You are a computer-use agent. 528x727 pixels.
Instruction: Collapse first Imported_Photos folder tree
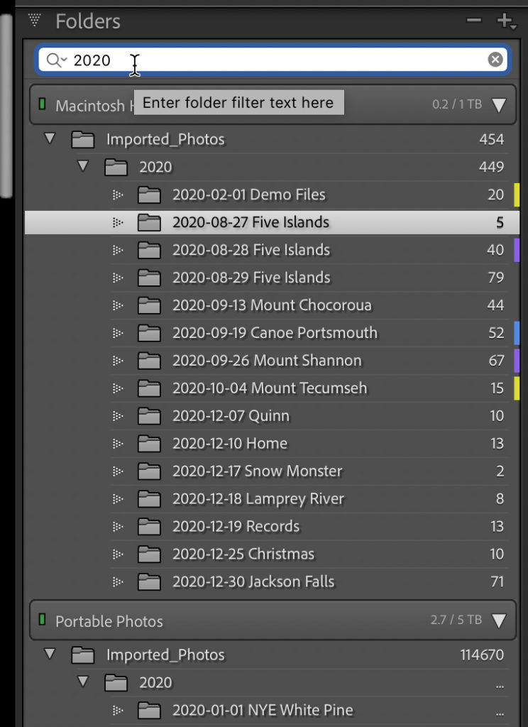pyautogui.click(x=50, y=138)
